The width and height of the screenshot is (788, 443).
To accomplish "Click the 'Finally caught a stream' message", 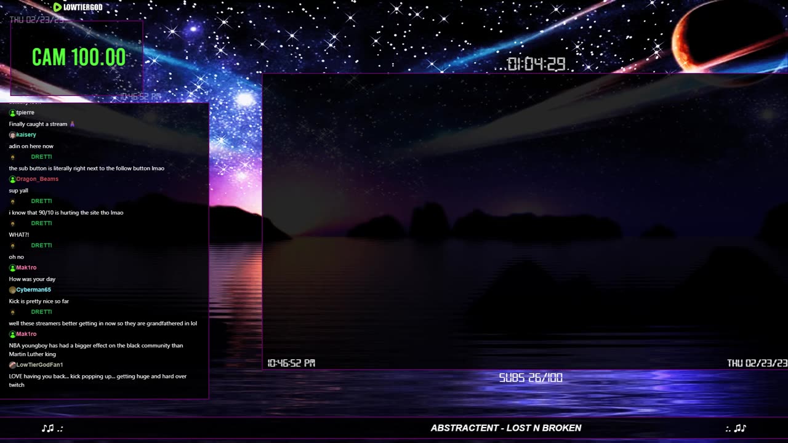I will point(38,124).
